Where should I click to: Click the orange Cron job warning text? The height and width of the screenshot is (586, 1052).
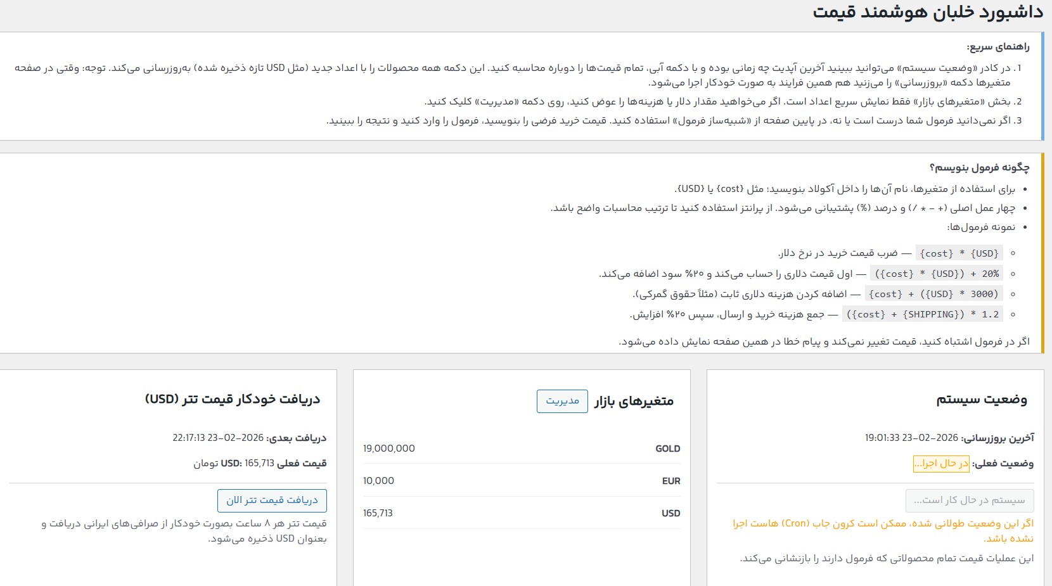883,531
